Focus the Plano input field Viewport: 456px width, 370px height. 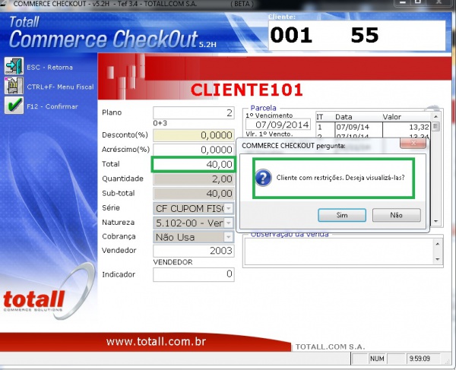click(194, 112)
